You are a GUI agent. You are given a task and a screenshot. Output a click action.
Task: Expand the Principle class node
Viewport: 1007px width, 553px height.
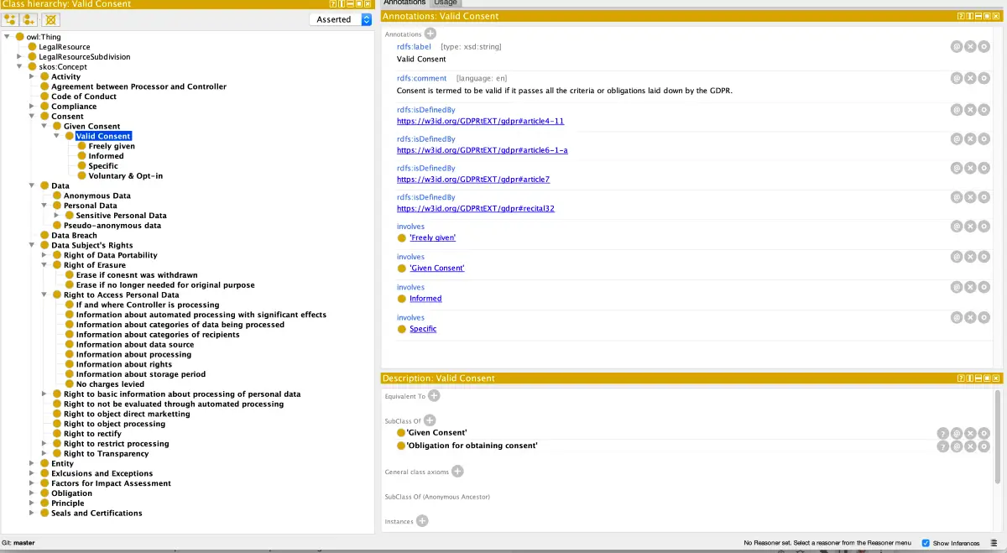click(x=33, y=503)
